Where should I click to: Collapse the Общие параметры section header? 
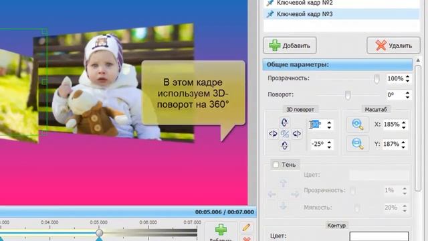tap(337, 65)
